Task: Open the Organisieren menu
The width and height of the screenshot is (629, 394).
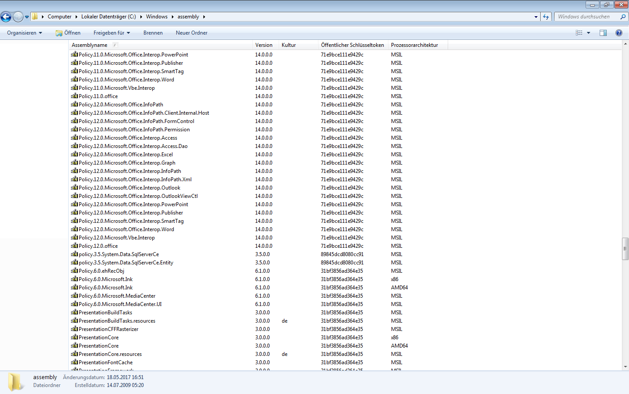Action: (x=24, y=33)
